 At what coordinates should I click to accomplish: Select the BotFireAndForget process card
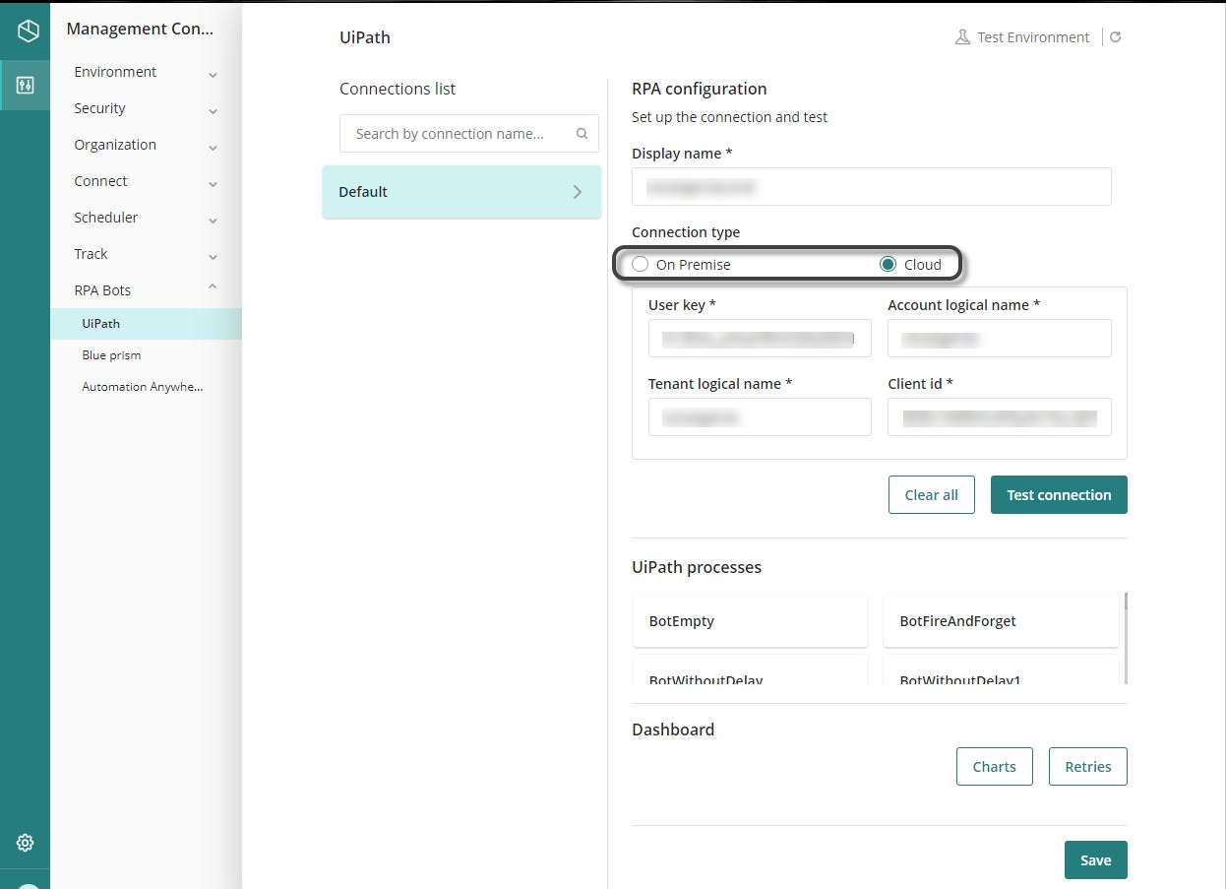pyautogui.click(x=1001, y=621)
